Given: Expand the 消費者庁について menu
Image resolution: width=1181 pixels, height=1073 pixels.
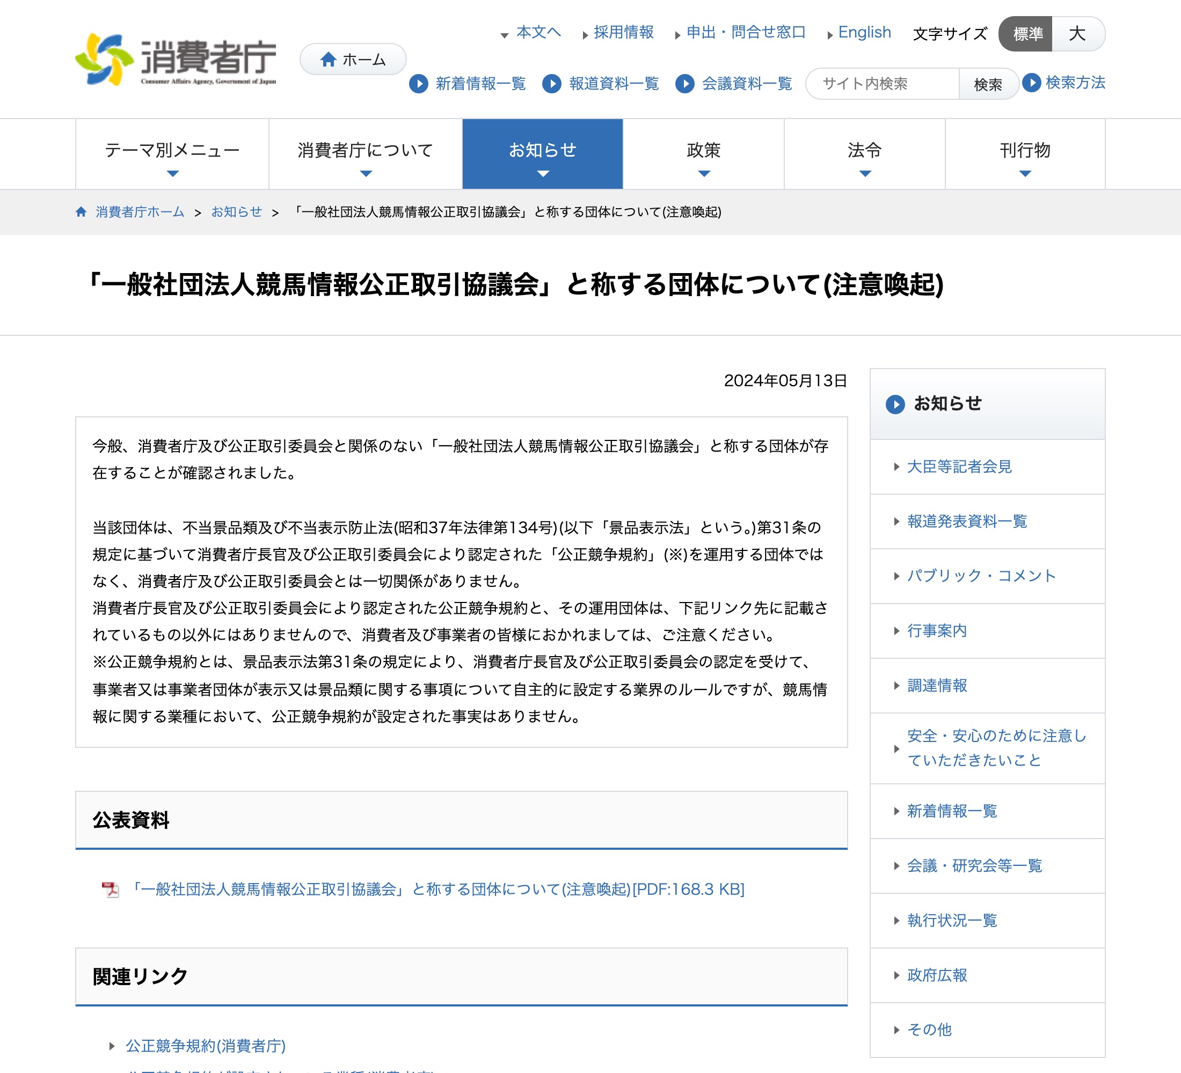Looking at the screenshot, I should [366, 154].
